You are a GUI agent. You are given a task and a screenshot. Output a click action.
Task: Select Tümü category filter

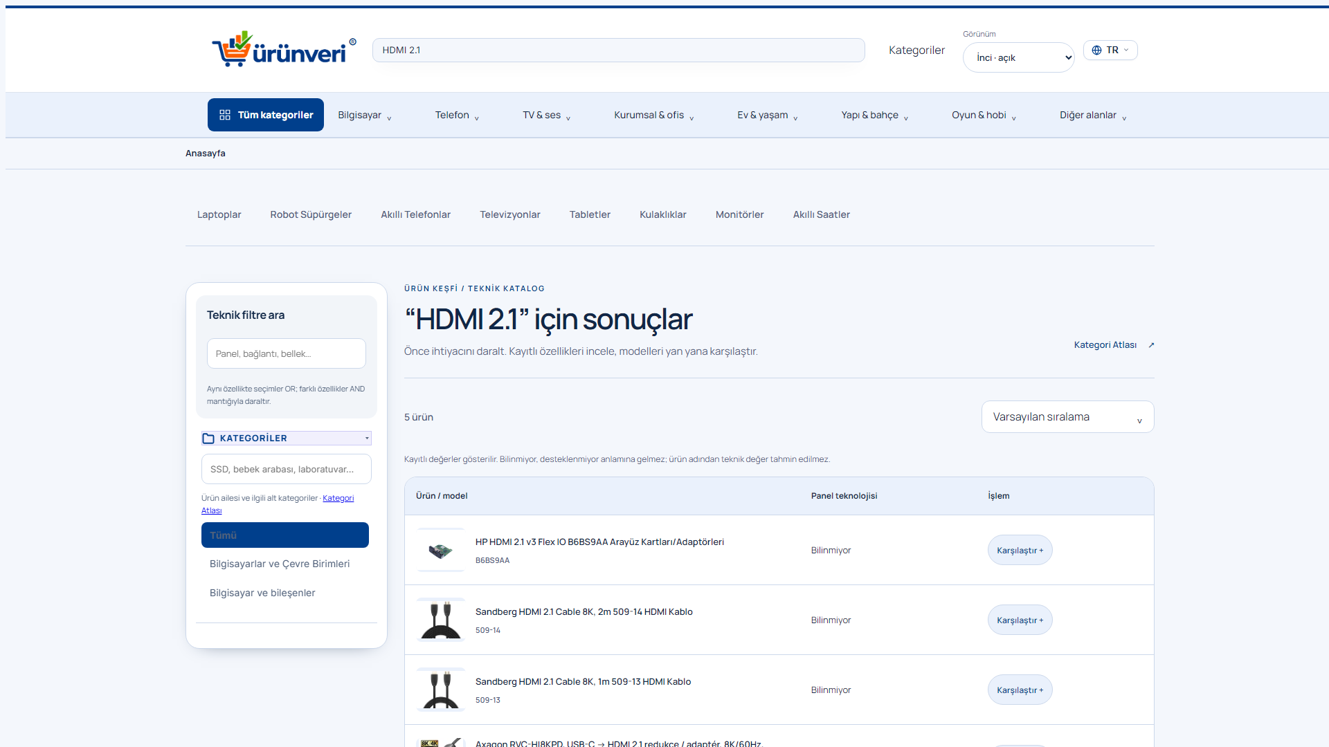point(285,535)
